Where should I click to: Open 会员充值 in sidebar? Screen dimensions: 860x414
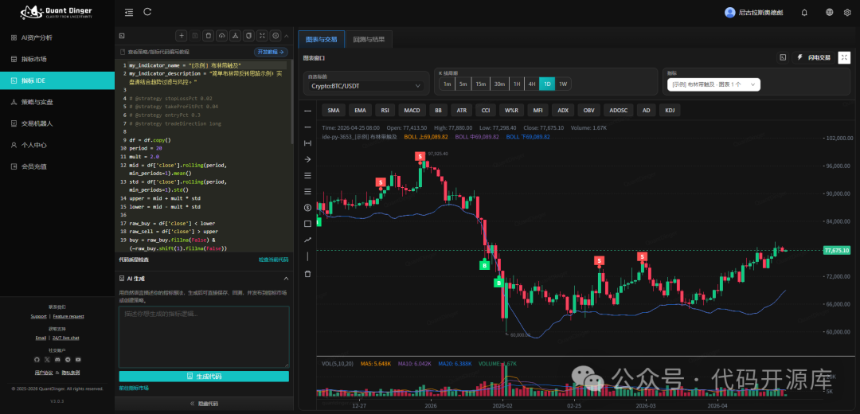(x=57, y=166)
